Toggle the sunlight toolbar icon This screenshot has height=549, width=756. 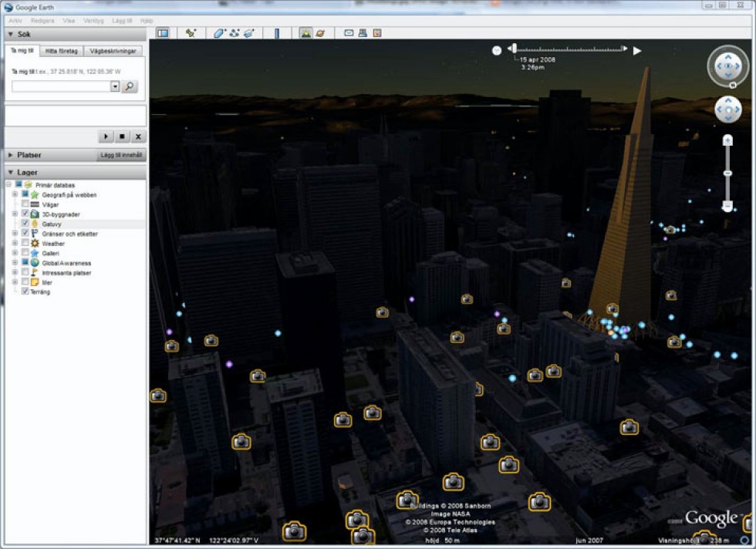coord(305,33)
